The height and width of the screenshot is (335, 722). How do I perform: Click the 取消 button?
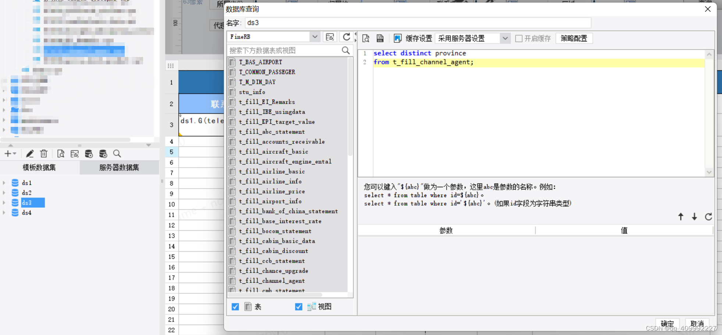click(697, 324)
